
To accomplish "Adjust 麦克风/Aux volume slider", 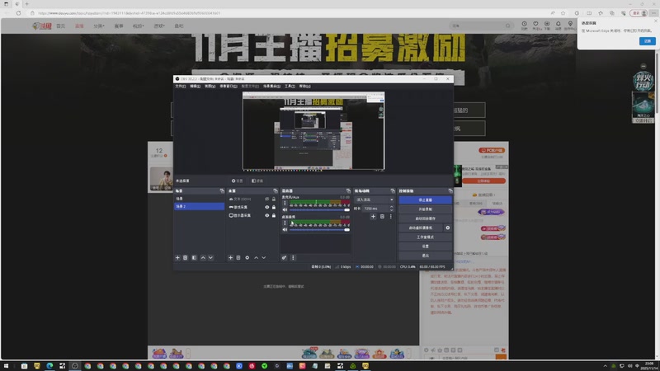I will point(319,209).
